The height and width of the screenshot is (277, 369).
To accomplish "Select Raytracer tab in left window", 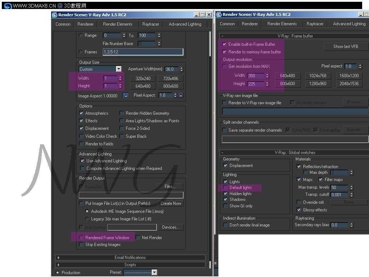I will (x=151, y=24).
